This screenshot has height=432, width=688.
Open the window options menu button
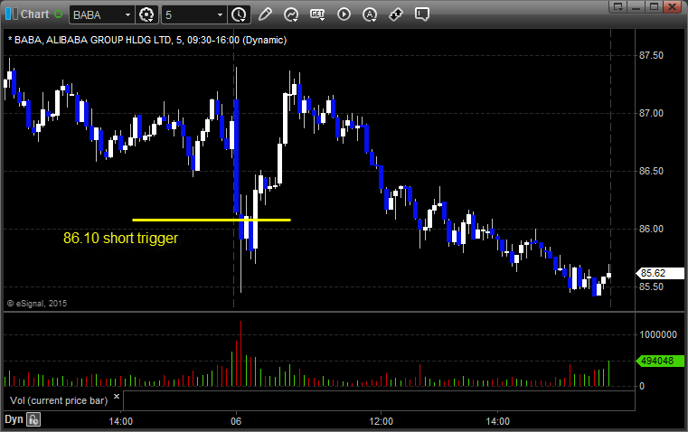click(x=618, y=6)
